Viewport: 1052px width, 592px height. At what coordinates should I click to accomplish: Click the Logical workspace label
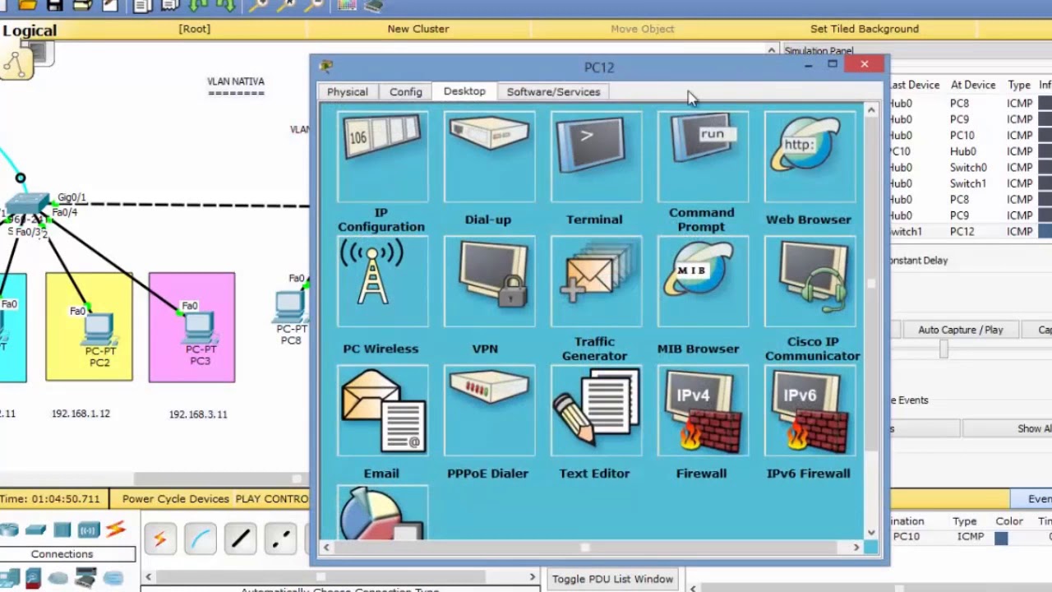(x=30, y=30)
